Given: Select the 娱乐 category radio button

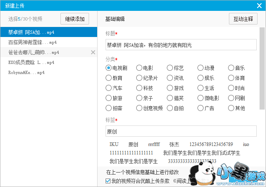Looking at the screenshot, I should tap(200, 78).
